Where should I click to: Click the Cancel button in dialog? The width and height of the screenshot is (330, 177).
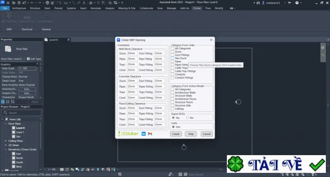(207, 134)
